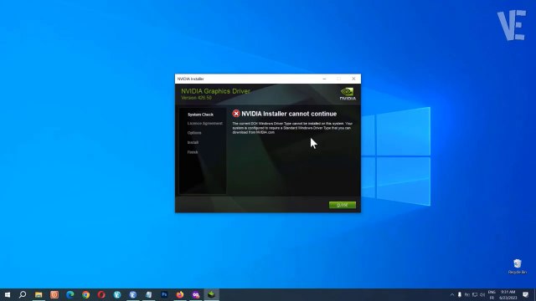Click the network tray icon
536x301 pixels.
pyautogui.click(x=475, y=294)
